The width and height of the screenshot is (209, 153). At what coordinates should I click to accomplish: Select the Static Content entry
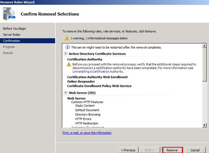click(85, 106)
